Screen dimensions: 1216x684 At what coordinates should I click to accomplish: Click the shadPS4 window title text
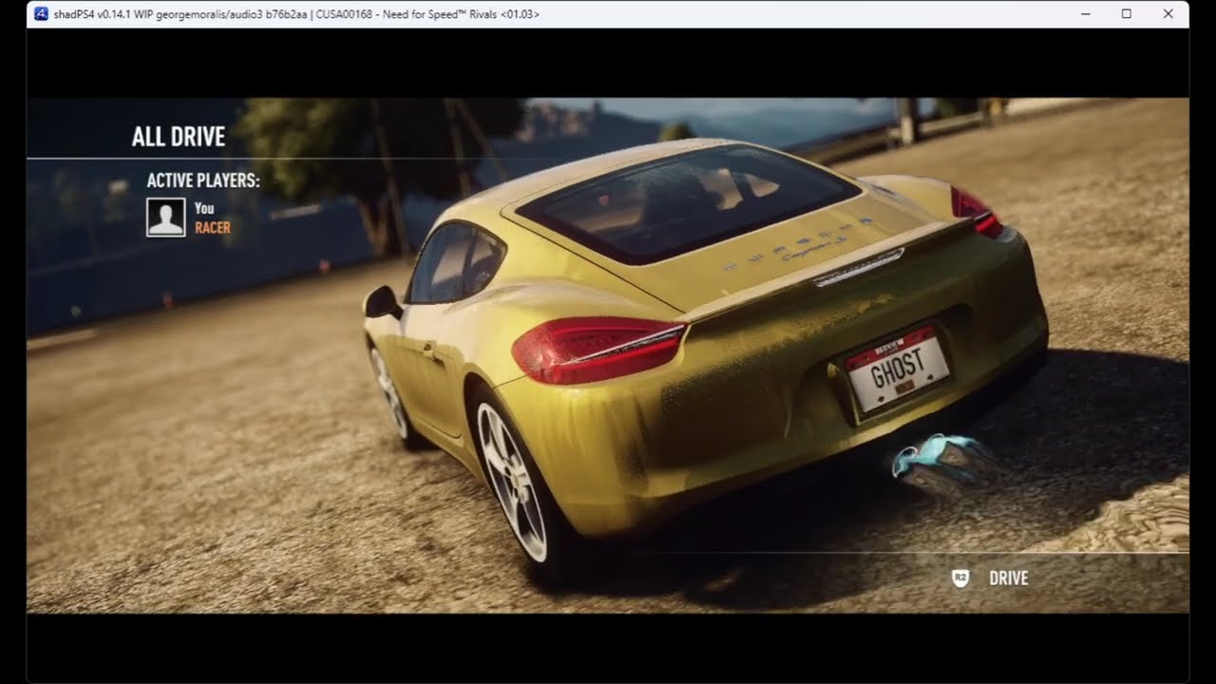click(297, 14)
